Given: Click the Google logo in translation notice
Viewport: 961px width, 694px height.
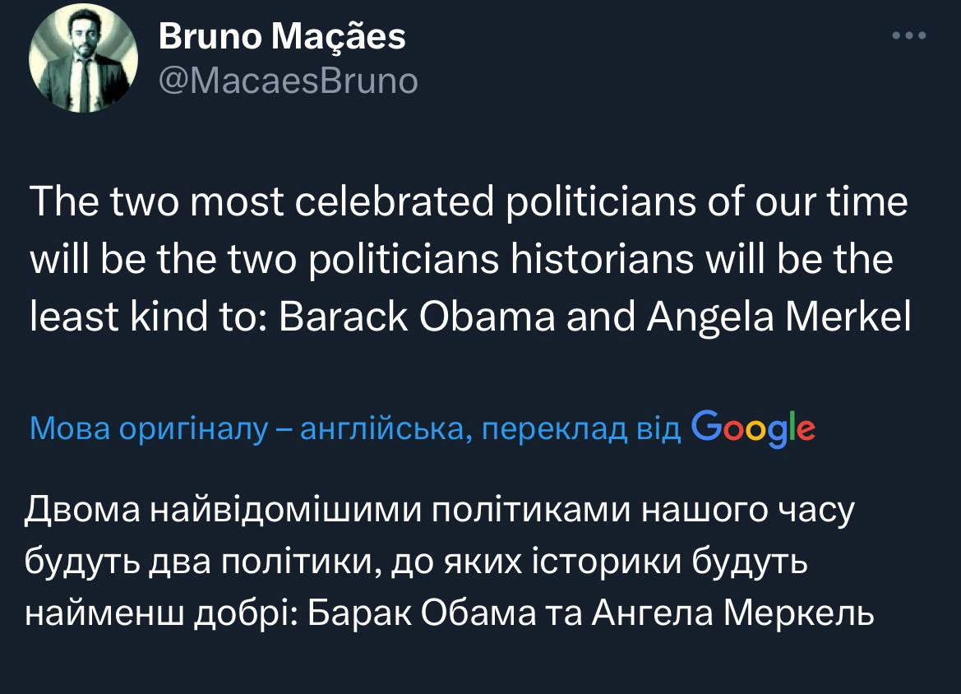Looking at the screenshot, I should point(754,428).
